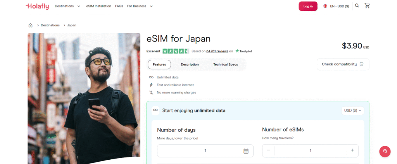
Task: Open the USD ($) currency dropdown
Action: coord(352,110)
